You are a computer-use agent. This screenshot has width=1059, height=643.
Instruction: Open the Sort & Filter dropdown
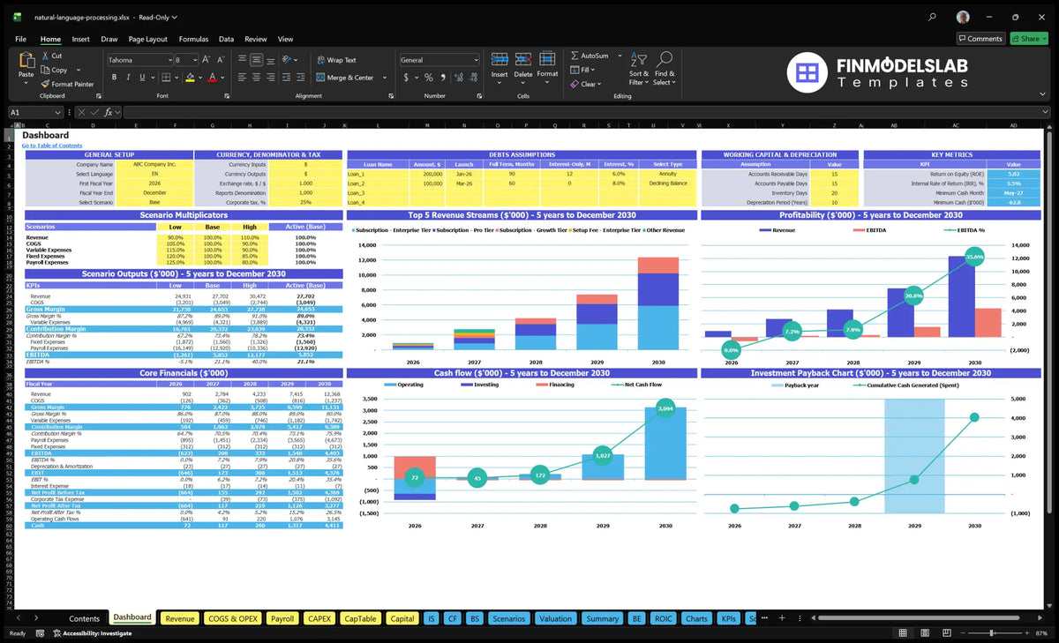639,69
